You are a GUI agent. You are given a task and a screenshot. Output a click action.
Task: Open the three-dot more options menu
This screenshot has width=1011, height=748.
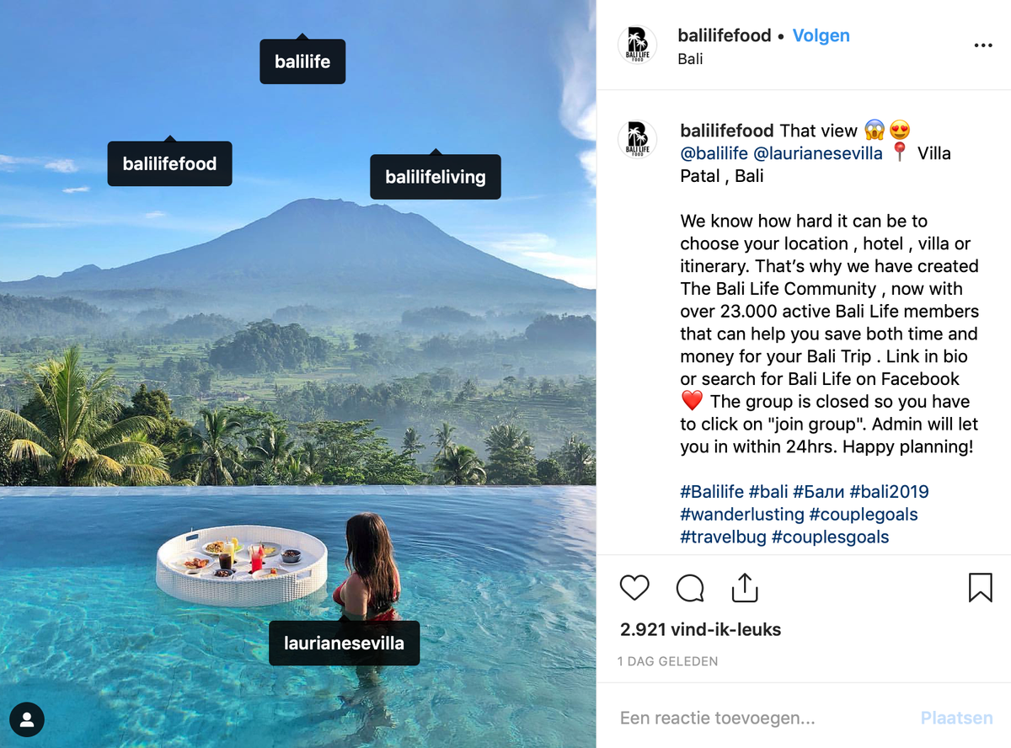coord(983,45)
